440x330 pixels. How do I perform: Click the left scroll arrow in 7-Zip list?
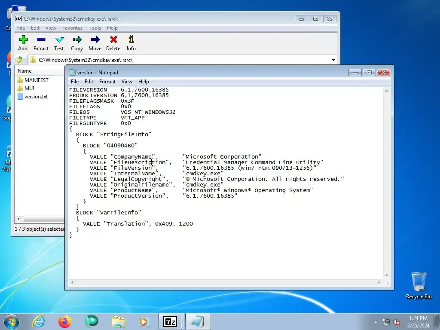(x=18, y=219)
